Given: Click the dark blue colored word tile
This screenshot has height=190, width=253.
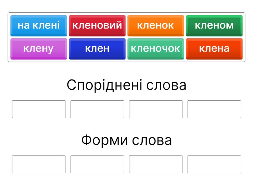Looking at the screenshot, I should tap(97, 49).
